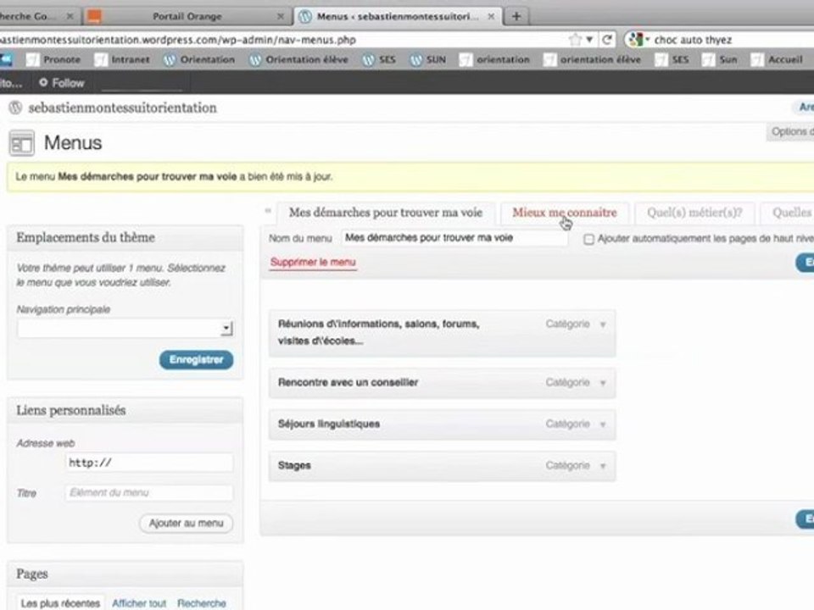The width and height of the screenshot is (814, 610).
Task: Click the Enregistrer button
Action: (196, 360)
